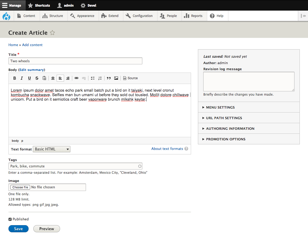Toggle Bold formatting in editor toolbar
The image size is (308, 236).
point(15,78)
